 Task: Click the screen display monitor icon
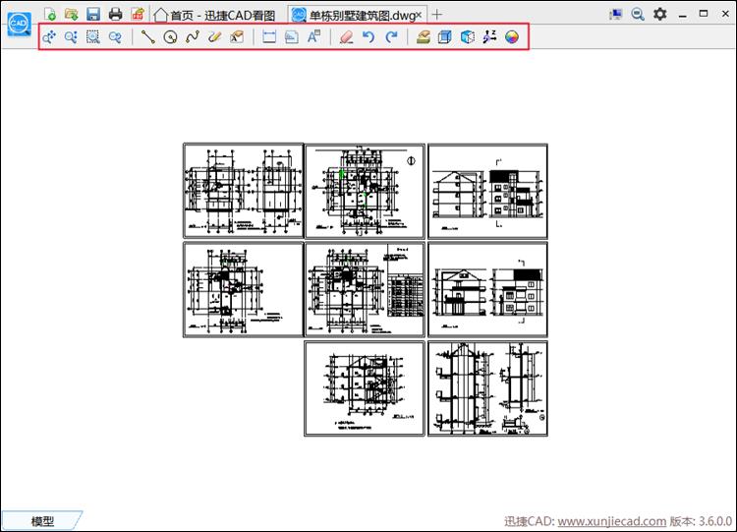click(x=615, y=14)
